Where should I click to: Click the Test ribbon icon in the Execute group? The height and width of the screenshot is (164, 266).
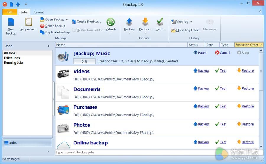[160, 22]
